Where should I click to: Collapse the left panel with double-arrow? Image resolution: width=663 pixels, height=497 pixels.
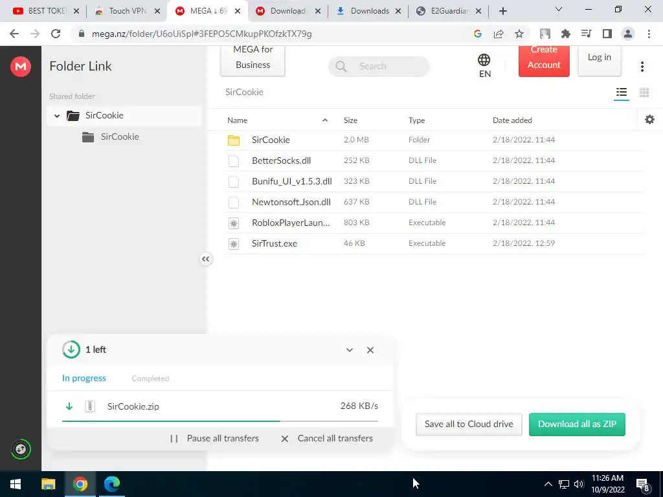pyautogui.click(x=205, y=259)
